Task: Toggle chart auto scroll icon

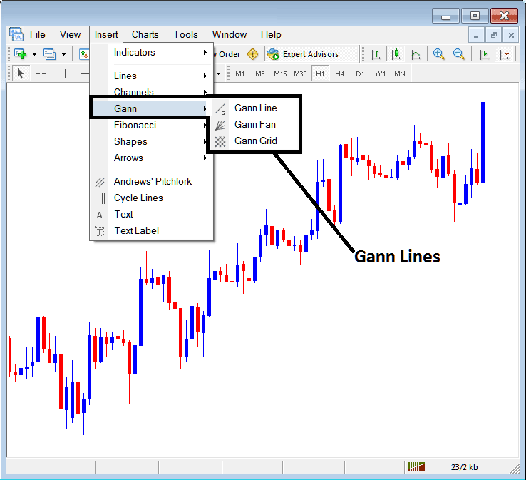Action: (485, 54)
